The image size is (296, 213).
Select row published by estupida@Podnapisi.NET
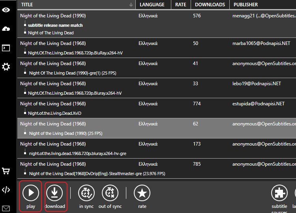pos(157,108)
